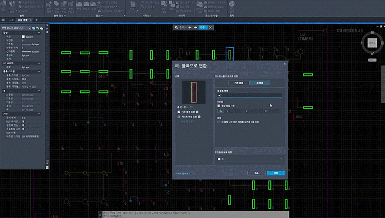Click the base point Y coordinate field
Image resolution: width=385 pixels, height=218 pixels.
[x=253, y=111]
